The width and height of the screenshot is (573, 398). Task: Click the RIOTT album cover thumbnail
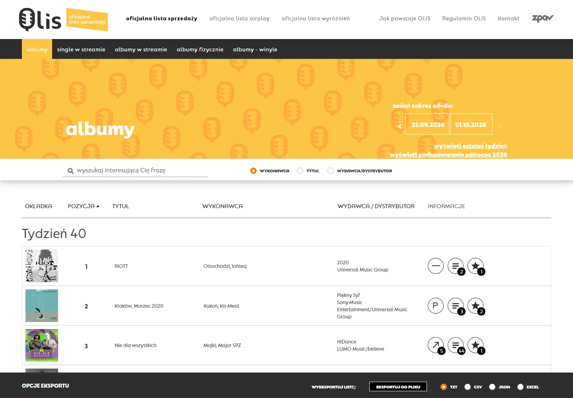(42, 266)
